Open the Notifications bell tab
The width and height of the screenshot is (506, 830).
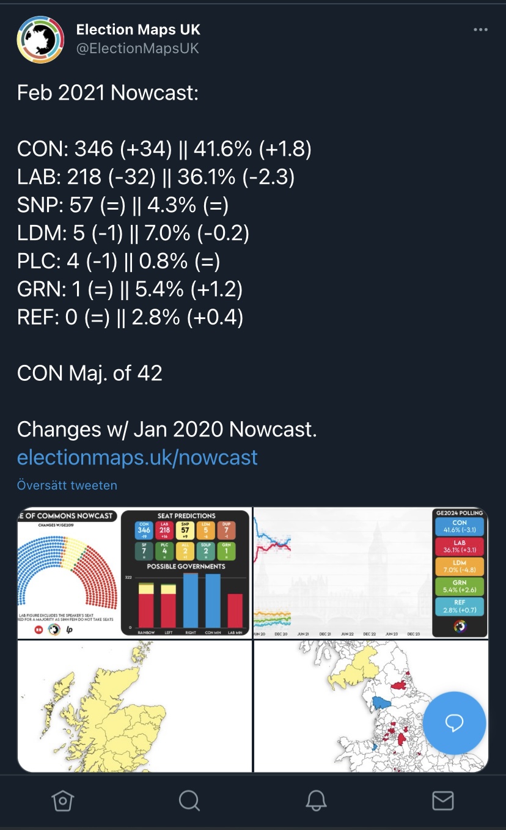317,800
